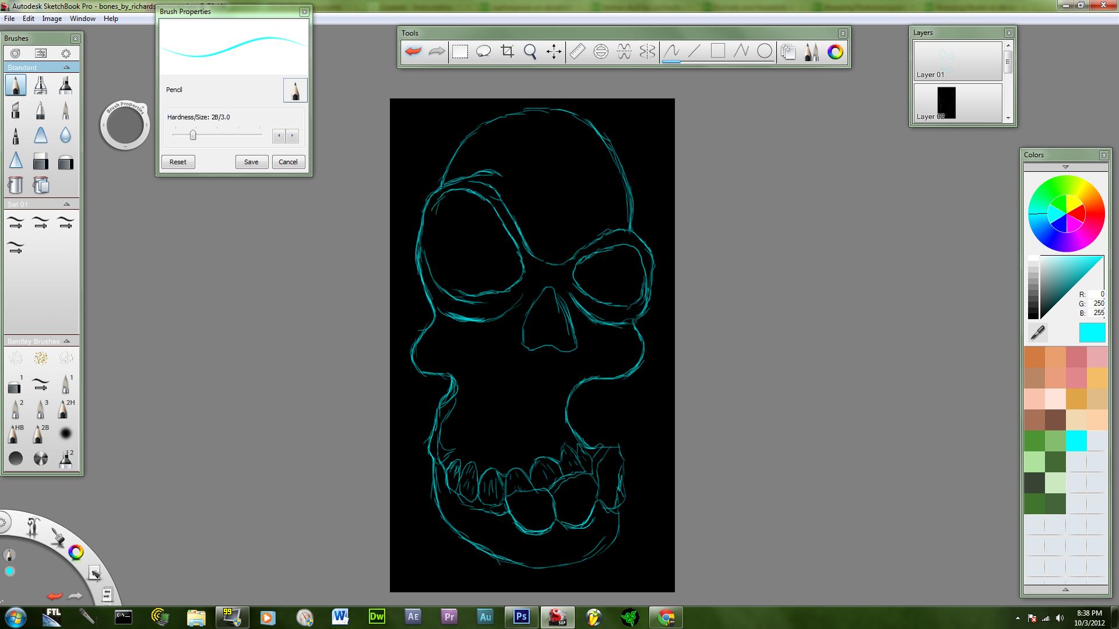Click the Hardness/Size slider handle
Image resolution: width=1119 pixels, height=629 pixels.
point(193,135)
